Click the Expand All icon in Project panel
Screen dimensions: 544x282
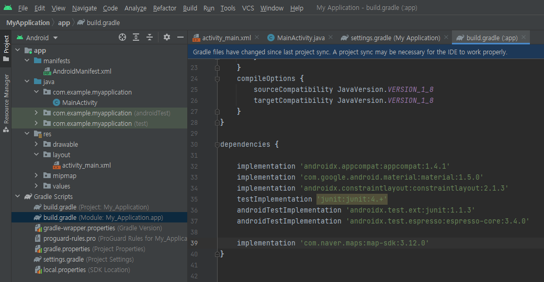pyautogui.click(x=136, y=38)
